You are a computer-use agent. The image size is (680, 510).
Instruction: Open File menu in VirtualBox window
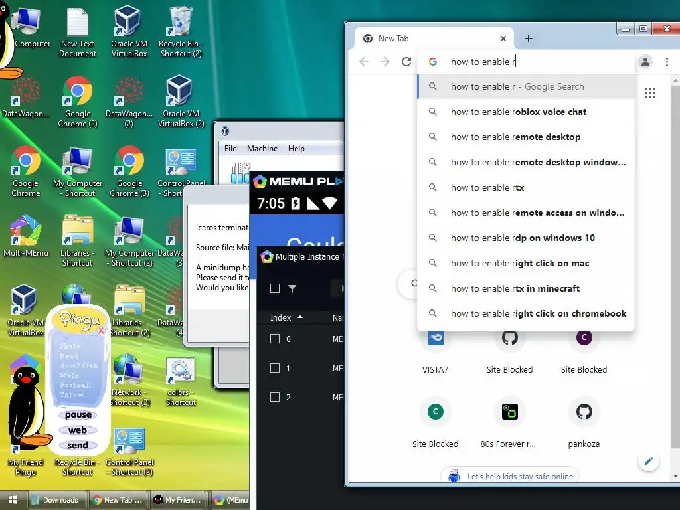(230, 149)
